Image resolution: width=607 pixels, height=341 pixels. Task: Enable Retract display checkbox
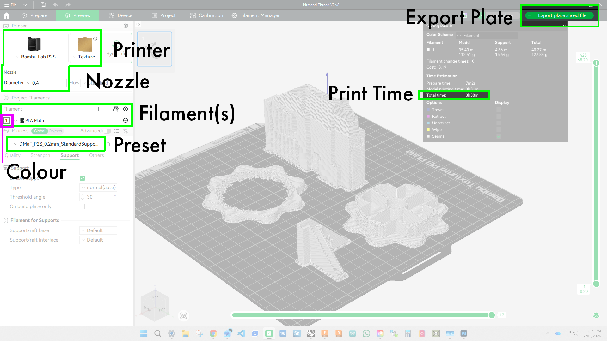pos(499,117)
